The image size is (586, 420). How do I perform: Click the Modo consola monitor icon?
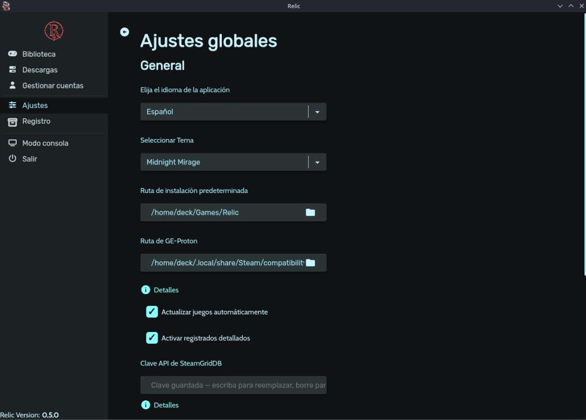click(x=12, y=143)
